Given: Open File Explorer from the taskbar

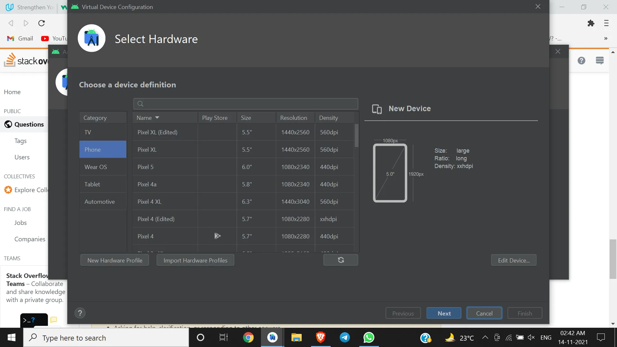Looking at the screenshot, I should 296,337.
